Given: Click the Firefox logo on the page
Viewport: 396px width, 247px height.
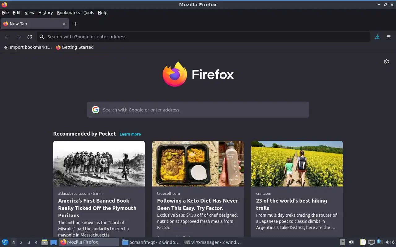Looking at the screenshot, I should [198, 74].
